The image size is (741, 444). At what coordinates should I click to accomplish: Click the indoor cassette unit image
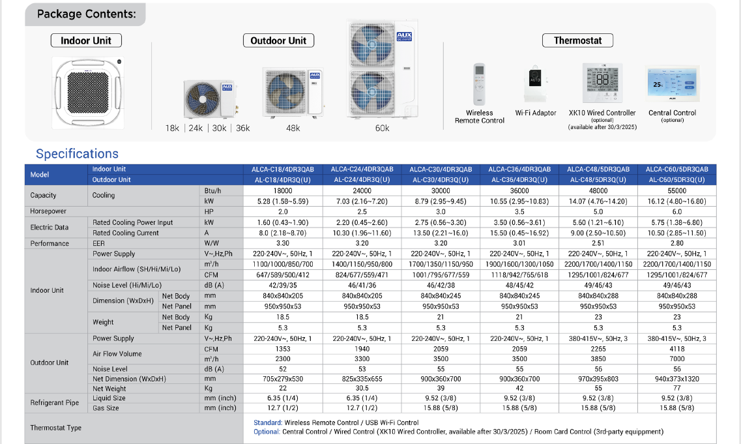click(x=86, y=91)
